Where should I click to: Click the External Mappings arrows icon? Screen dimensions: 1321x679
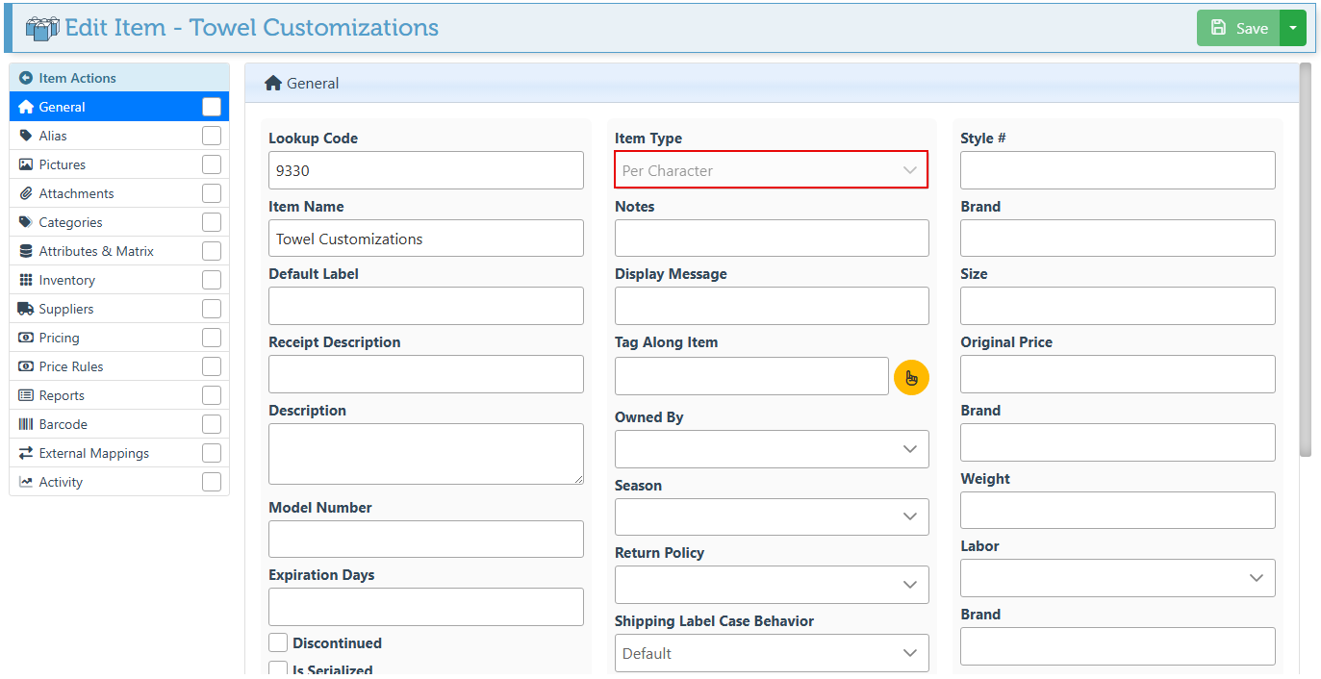(x=26, y=453)
